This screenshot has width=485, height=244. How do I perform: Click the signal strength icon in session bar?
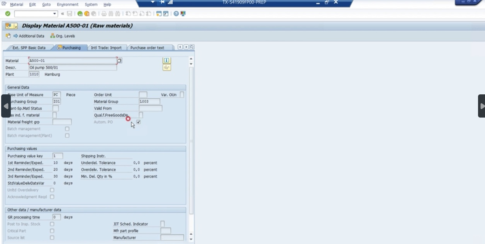click(x=170, y=2)
